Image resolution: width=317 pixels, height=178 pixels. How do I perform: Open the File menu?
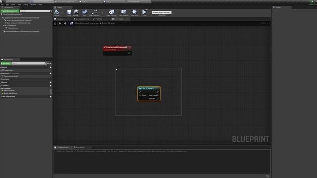pos(2,4)
